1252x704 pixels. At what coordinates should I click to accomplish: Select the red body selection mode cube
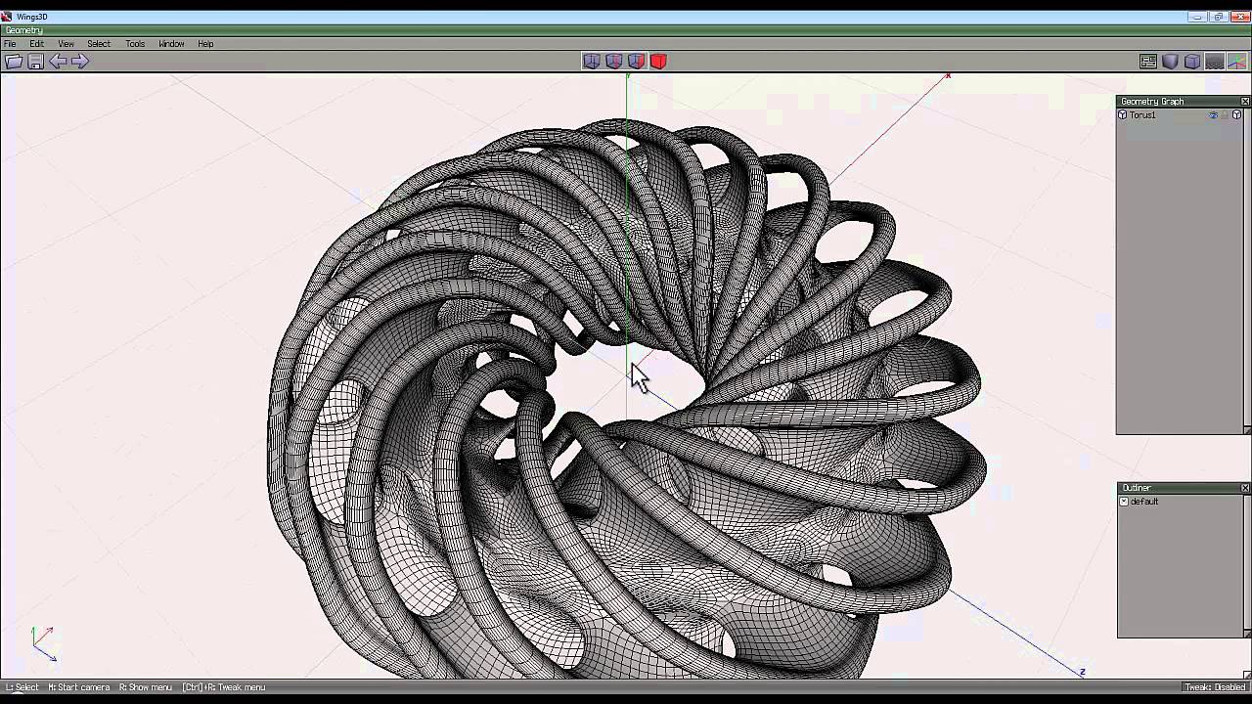(x=659, y=62)
